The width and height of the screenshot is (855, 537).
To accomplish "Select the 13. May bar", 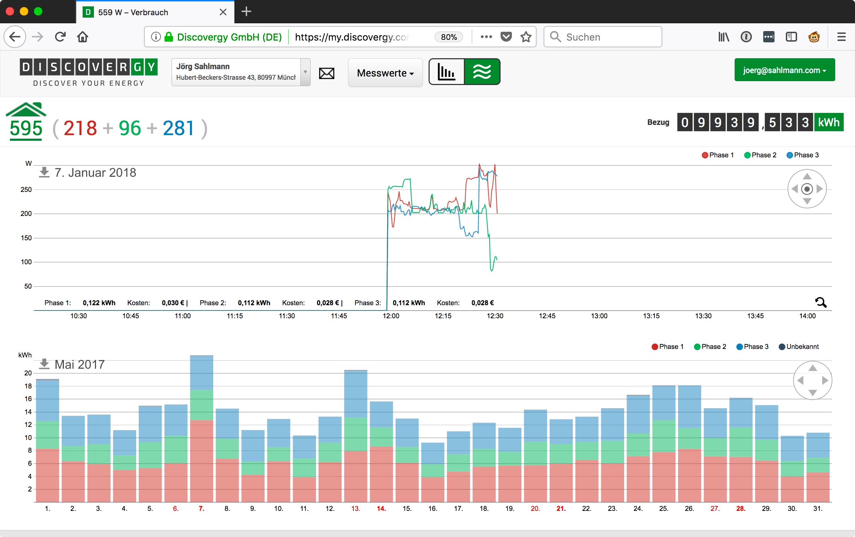I will 356,436.
